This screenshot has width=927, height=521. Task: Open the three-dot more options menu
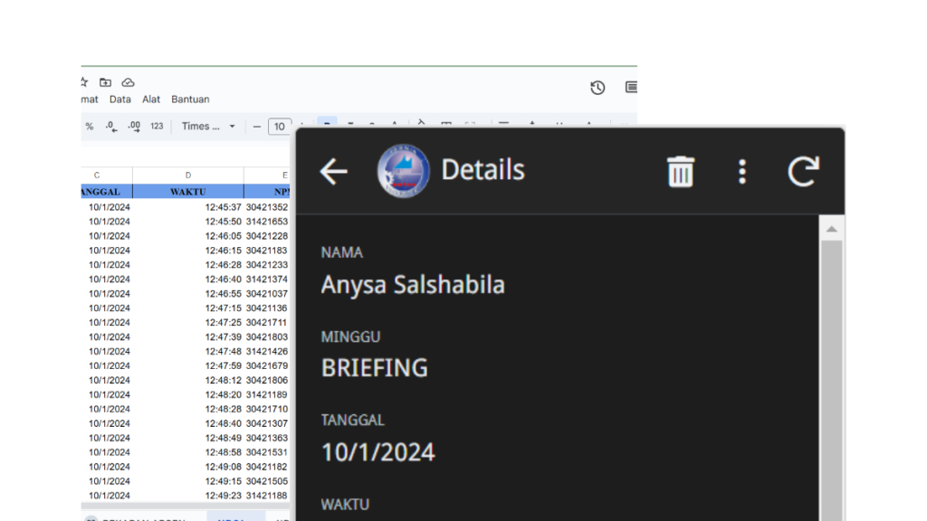[741, 171]
